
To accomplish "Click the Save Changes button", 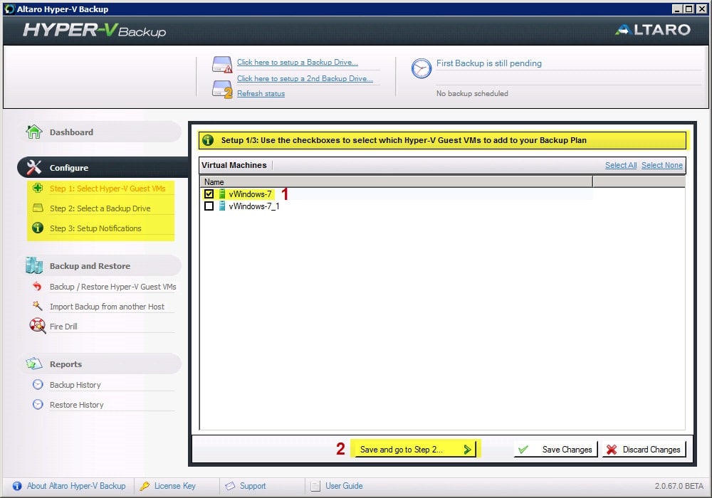I will point(556,450).
